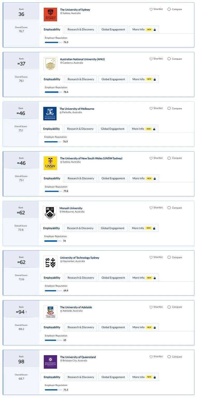Click the University of Sydney logo

[50, 14]
